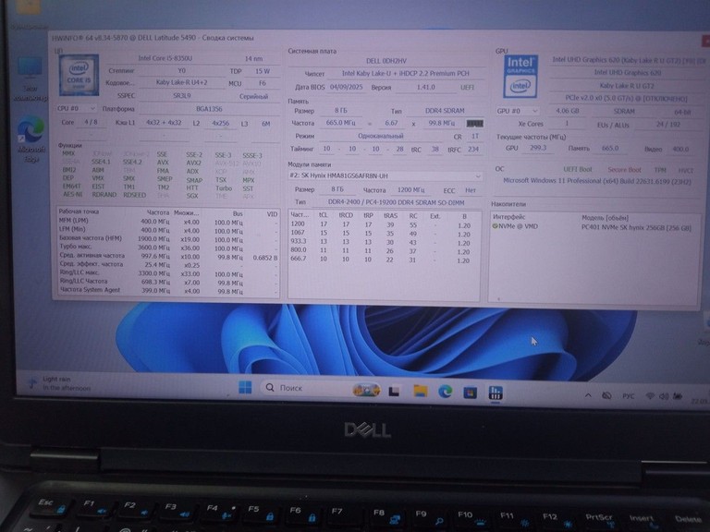Click the tray icon next to the РУС indicator
Viewport: 710px width, 532px height.
point(606,395)
